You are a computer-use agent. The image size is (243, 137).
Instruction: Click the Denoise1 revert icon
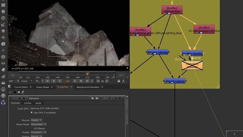point(110,98)
